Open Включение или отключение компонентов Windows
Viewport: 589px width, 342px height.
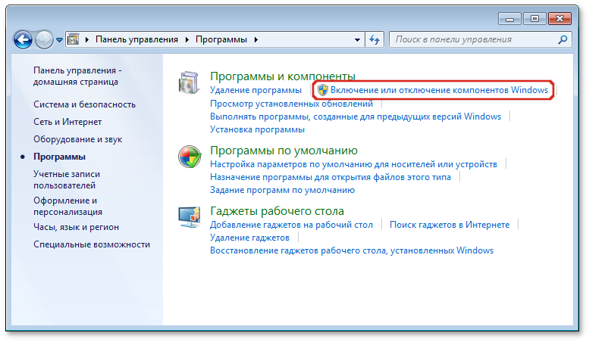[x=439, y=90]
